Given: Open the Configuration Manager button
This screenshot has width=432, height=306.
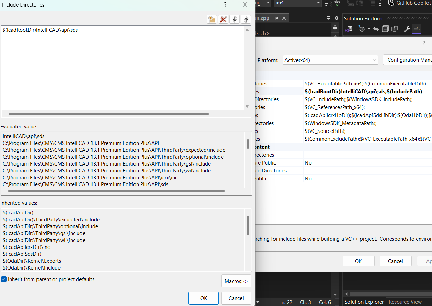Looking at the screenshot, I should (408, 60).
